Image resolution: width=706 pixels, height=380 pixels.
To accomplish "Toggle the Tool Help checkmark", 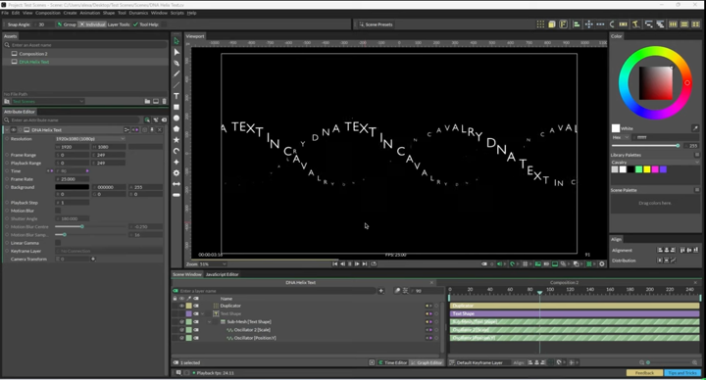I will (135, 24).
